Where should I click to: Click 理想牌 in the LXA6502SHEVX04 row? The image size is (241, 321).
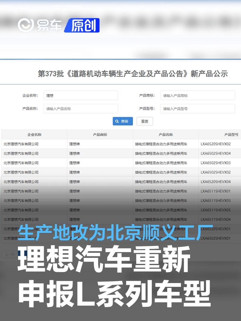74,153
